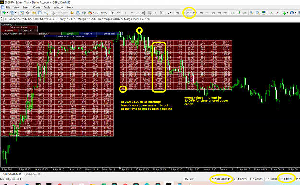Viewport: 300px width, 185px height.
Task: Click the CHECK ATI button on chart
Action: click(28, 30)
